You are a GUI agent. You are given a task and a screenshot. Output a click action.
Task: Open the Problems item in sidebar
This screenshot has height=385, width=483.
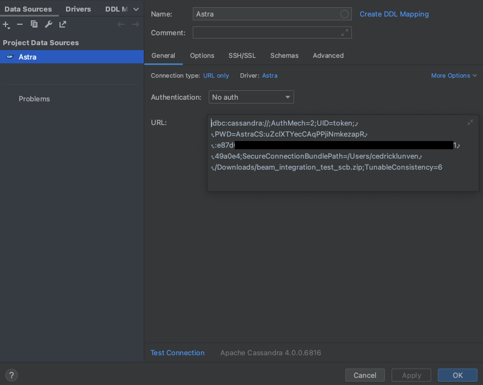pyautogui.click(x=34, y=99)
